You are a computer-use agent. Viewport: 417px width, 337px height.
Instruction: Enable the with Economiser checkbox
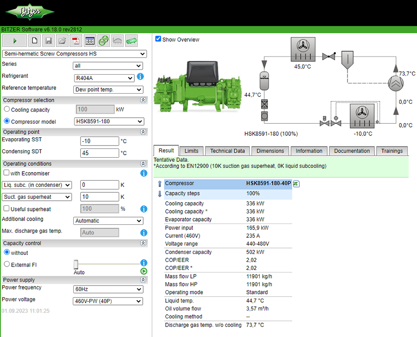[6, 172]
